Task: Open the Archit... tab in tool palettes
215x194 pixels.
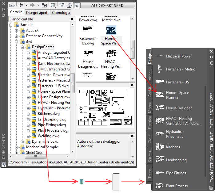Action: click(x=149, y=90)
